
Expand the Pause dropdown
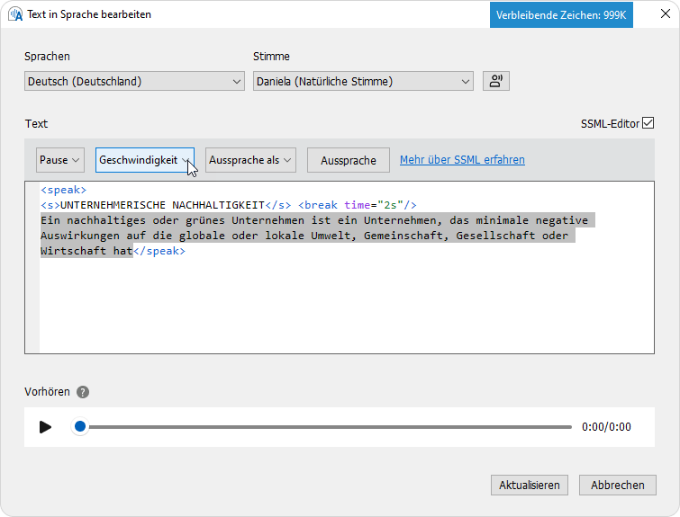pyautogui.click(x=59, y=160)
